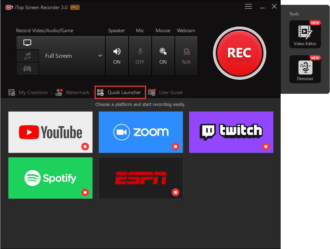Toggle the Speaker ON setting
The image size is (330, 249).
(117, 56)
